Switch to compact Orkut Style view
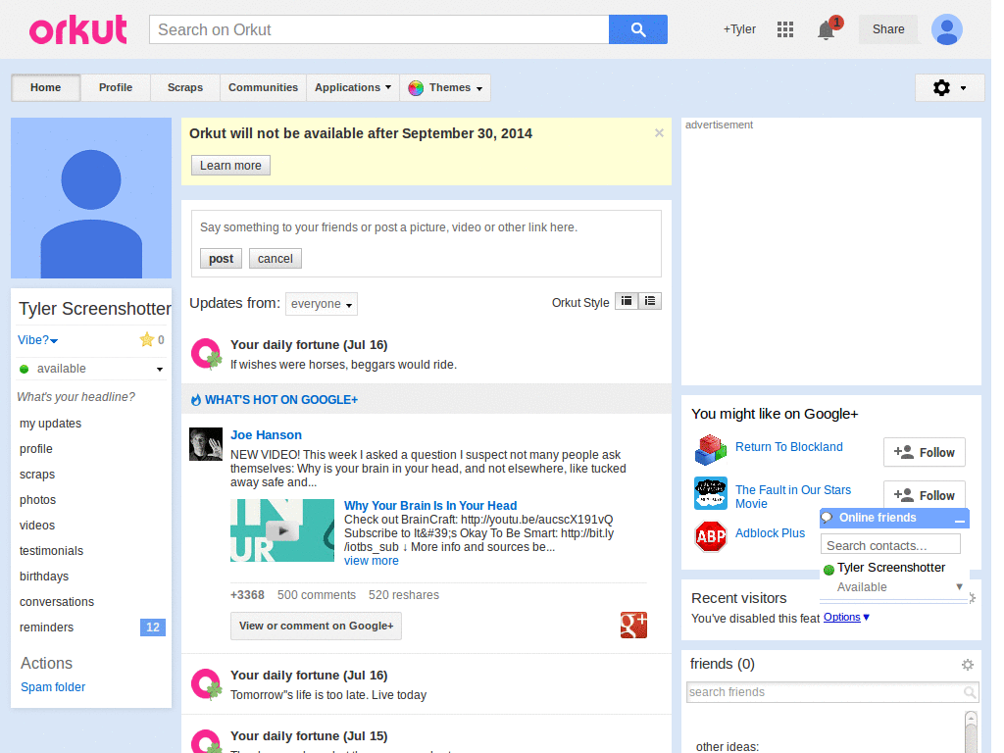The width and height of the screenshot is (1004, 753). (627, 301)
